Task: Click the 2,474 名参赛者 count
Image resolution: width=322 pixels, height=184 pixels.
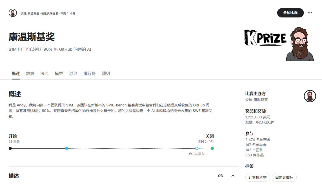Action: coord(258,140)
